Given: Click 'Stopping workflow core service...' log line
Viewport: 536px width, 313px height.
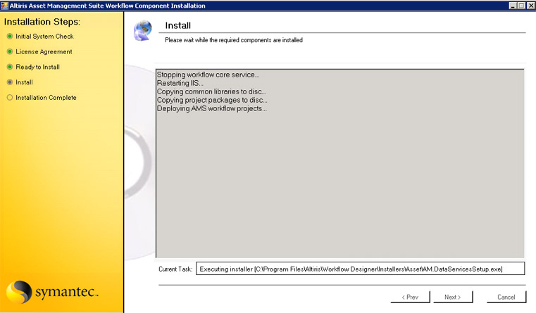Looking at the screenshot, I should (x=208, y=75).
